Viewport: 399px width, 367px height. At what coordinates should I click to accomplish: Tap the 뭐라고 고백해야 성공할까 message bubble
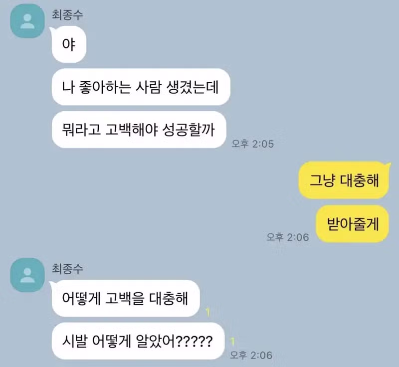pos(139,130)
